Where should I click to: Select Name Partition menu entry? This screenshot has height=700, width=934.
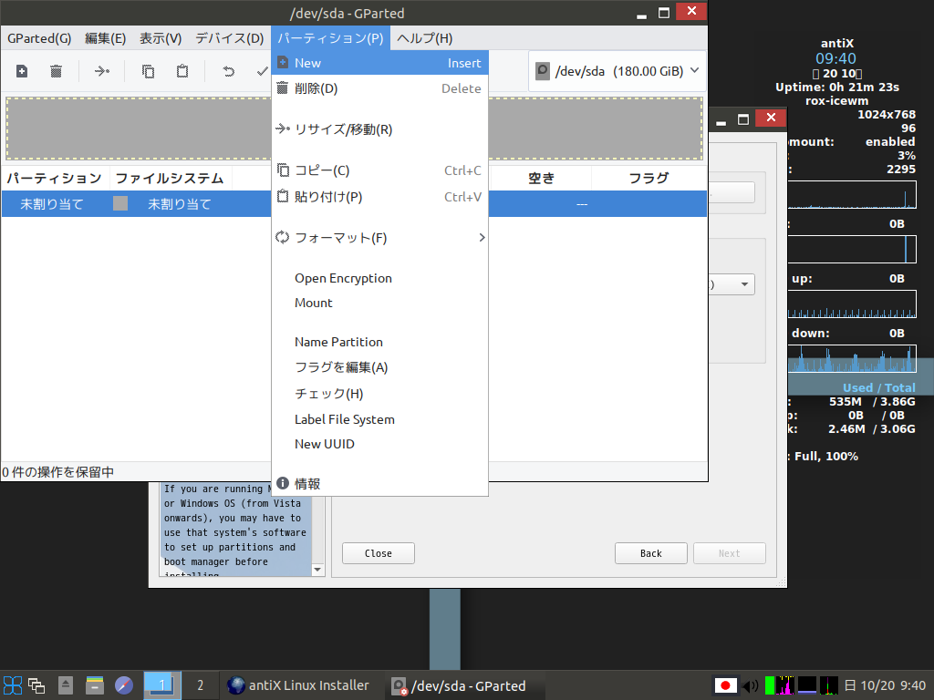click(x=380, y=343)
